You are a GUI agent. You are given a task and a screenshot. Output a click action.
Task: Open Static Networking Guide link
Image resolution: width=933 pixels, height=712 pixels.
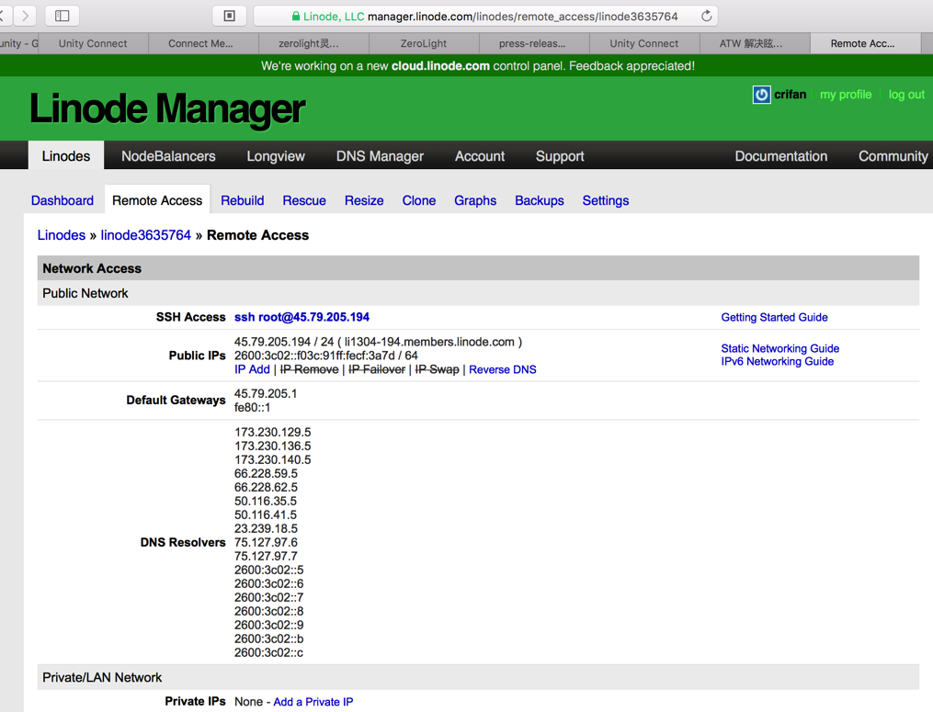(x=780, y=348)
